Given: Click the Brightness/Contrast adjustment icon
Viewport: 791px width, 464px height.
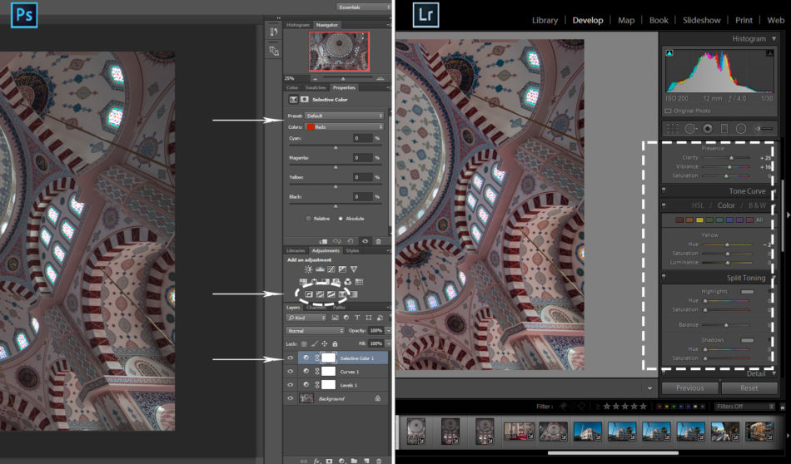Looking at the screenshot, I should (309, 269).
